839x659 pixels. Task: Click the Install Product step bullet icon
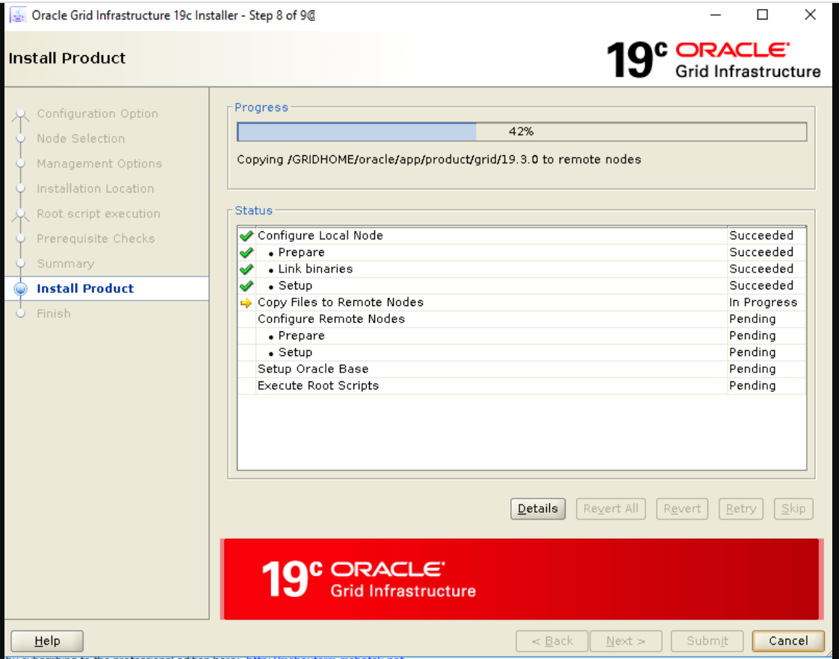[21, 289]
